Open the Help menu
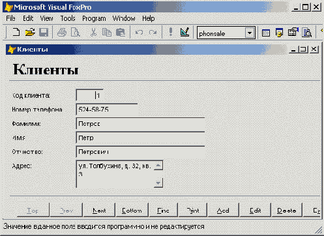This screenshot has width=324, height=236. pyautogui.click(x=149, y=18)
